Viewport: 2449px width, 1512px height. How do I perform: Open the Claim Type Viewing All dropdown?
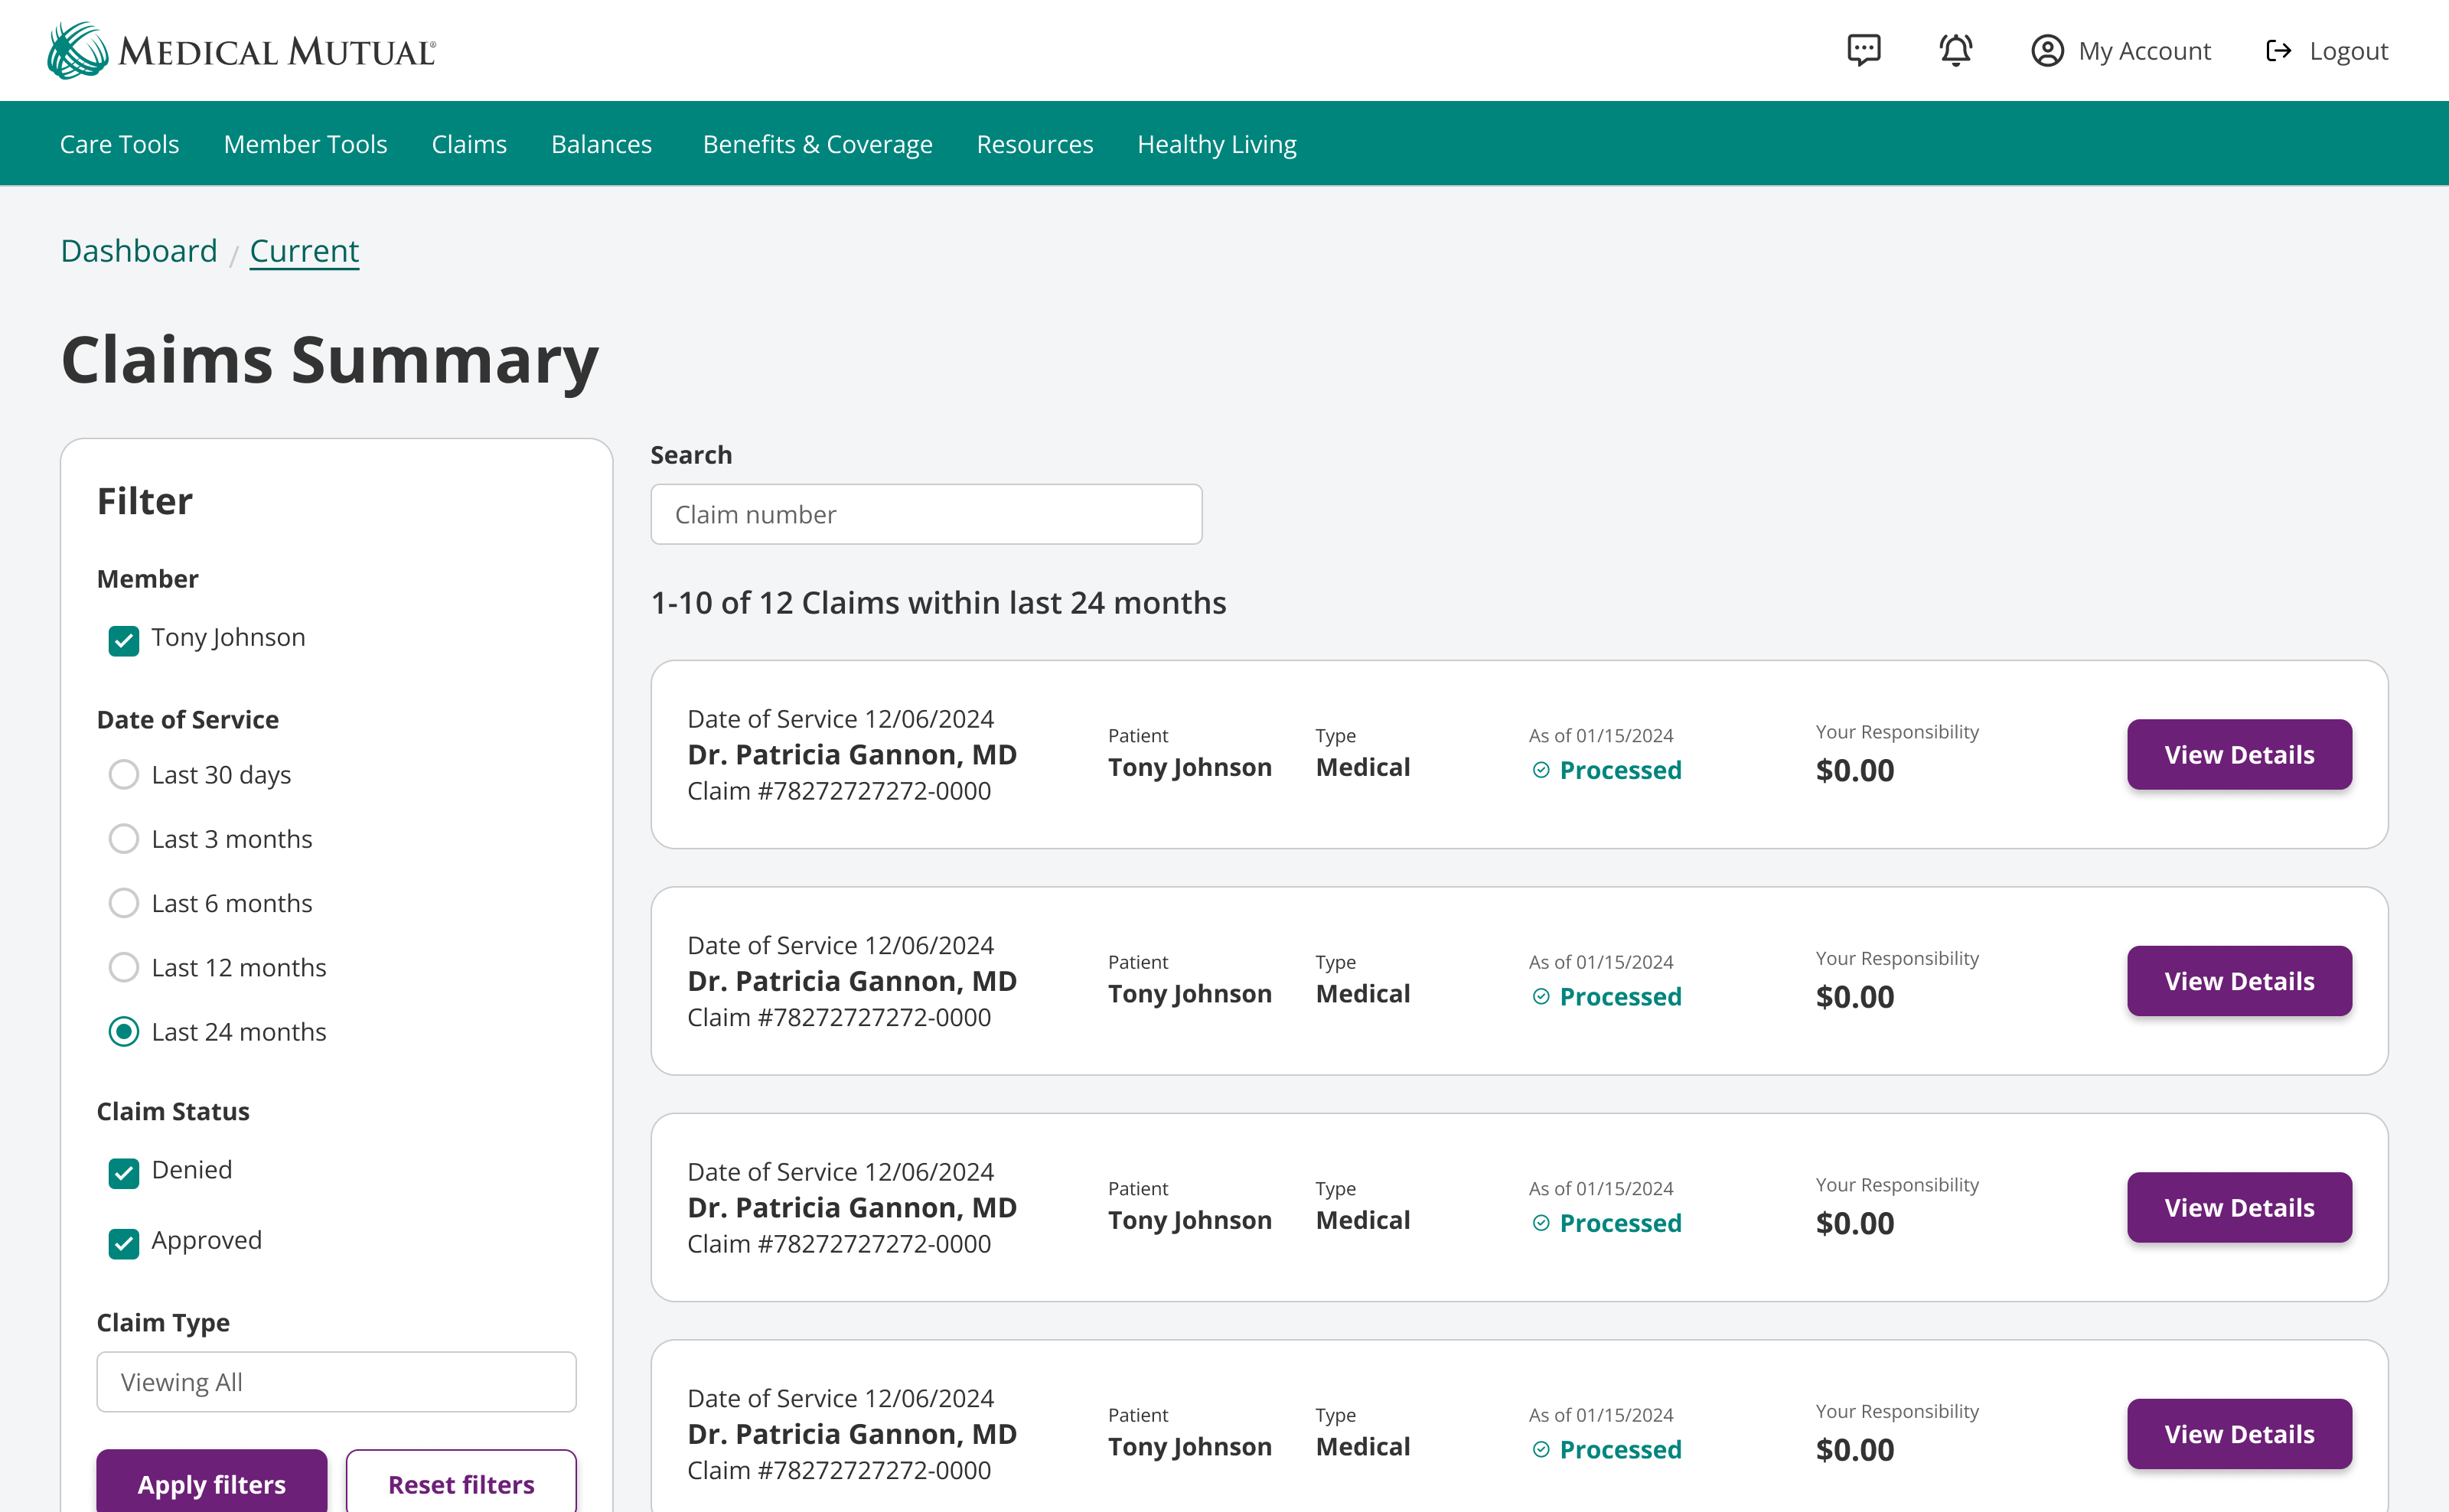(336, 1382)
